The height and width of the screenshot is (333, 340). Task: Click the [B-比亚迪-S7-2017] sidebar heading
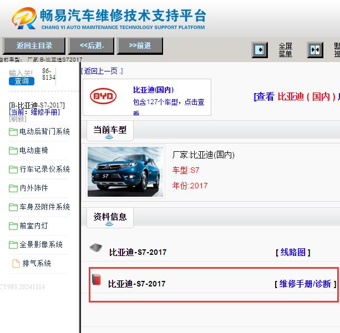37,105
